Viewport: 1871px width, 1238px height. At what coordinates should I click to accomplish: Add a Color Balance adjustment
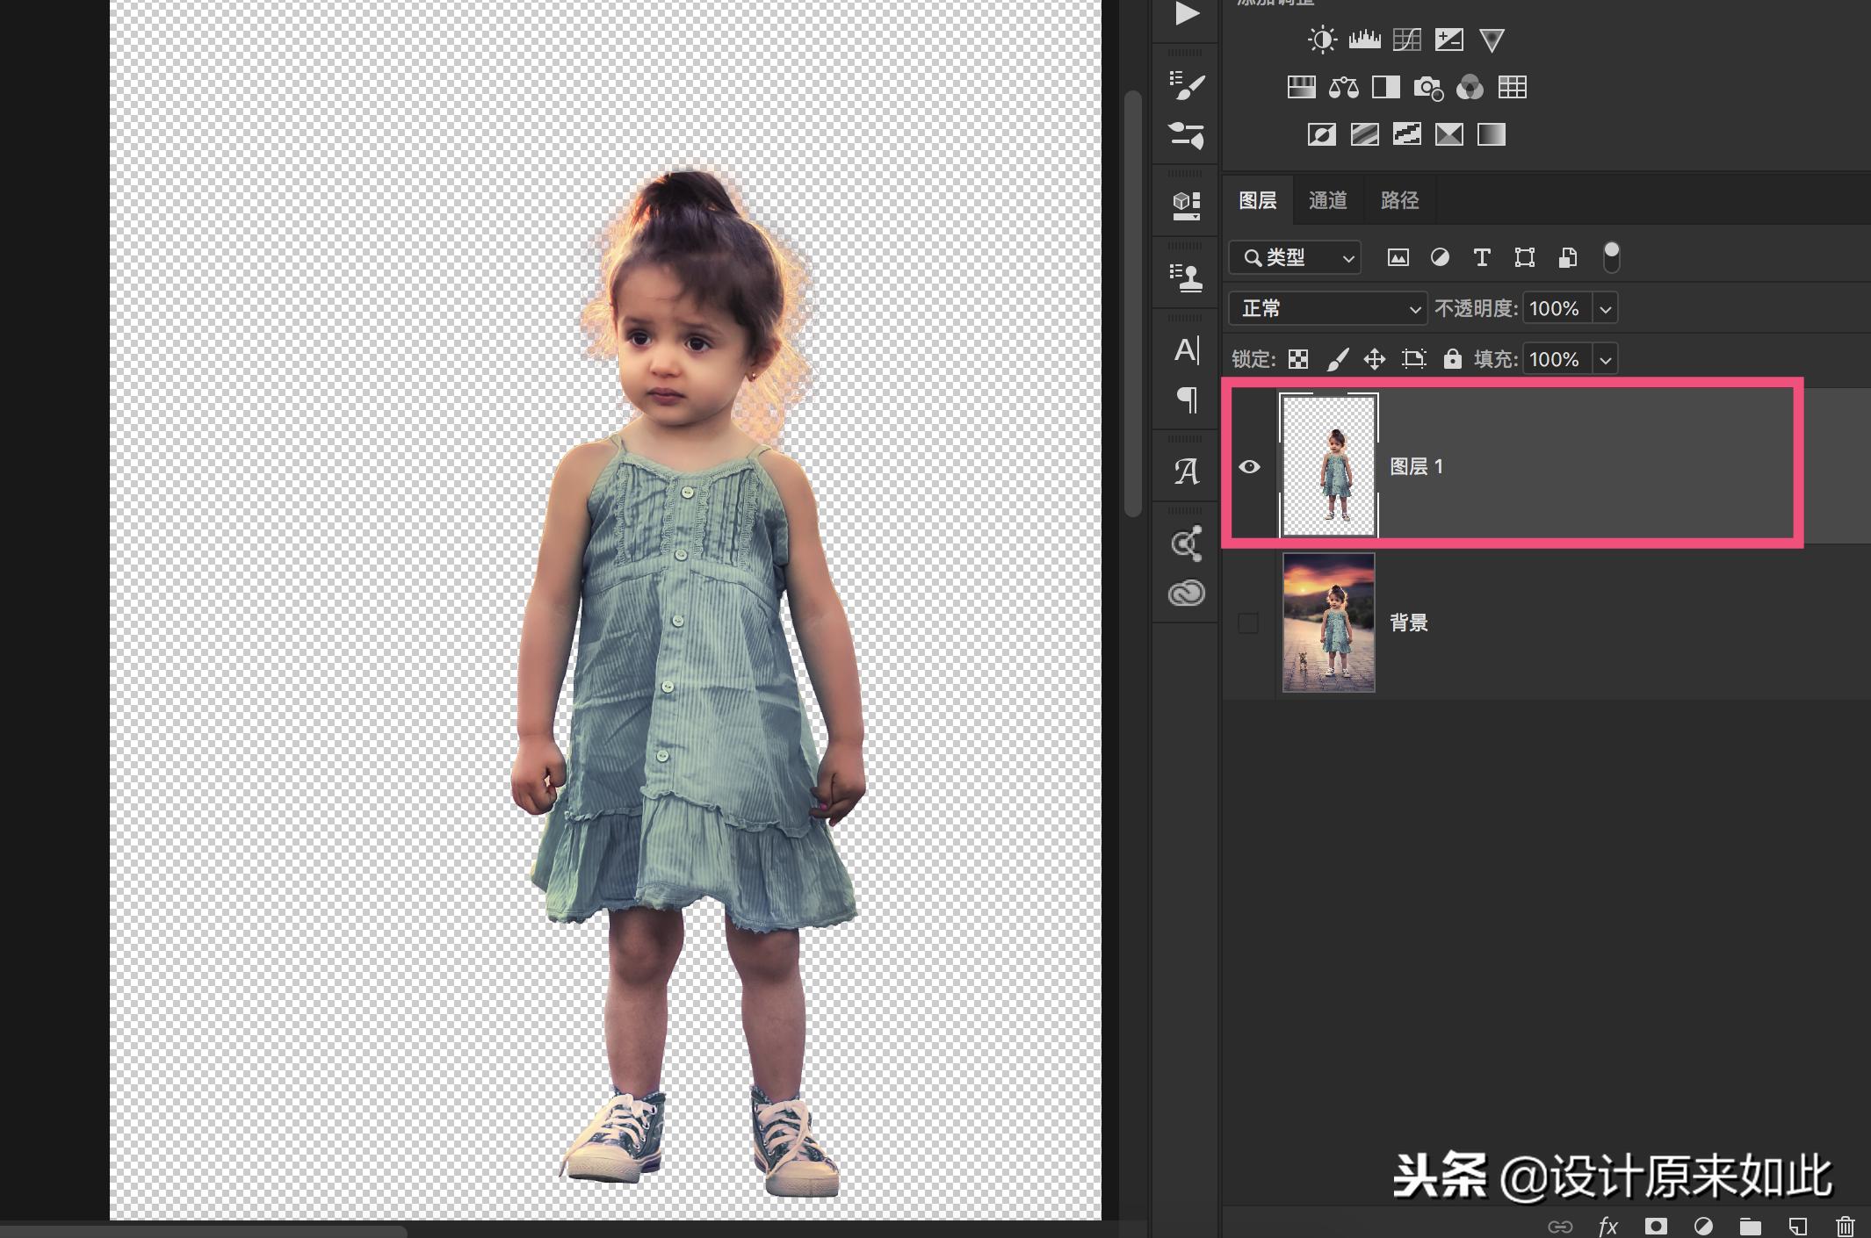1343,87
